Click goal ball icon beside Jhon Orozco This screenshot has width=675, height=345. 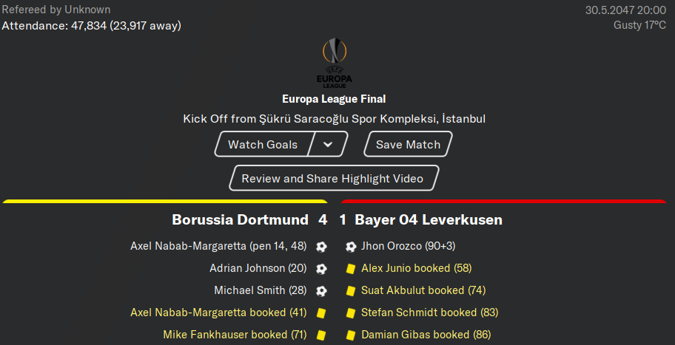click(x=351, y=247)
